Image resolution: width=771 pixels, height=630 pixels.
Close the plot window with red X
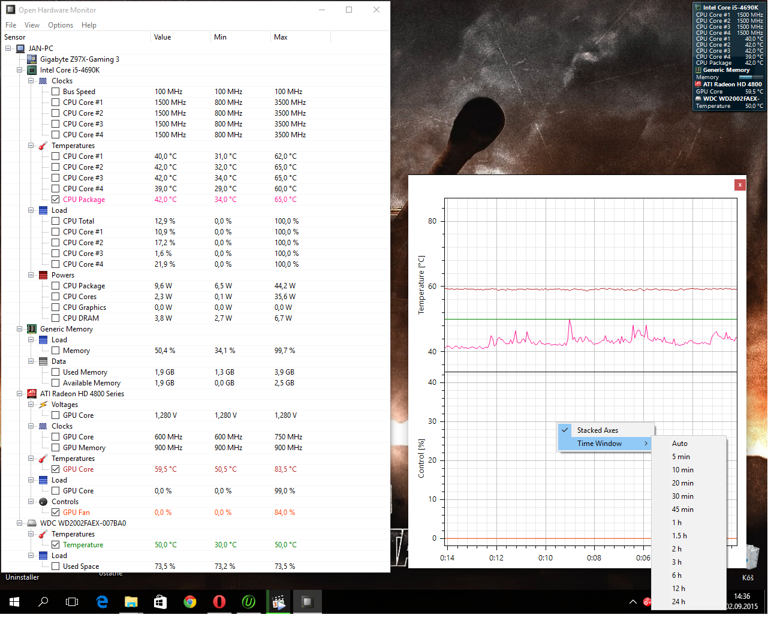740,185
